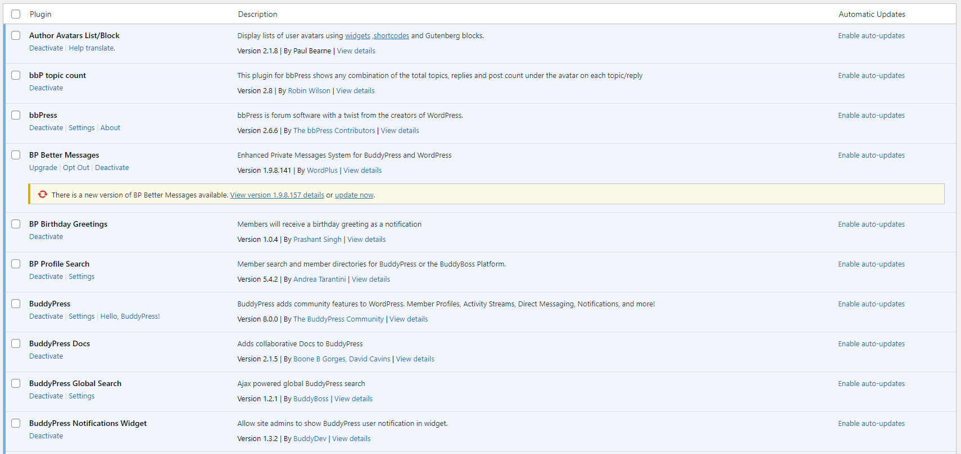Open BuddyPress Settings
The height and width of the screenshot is (454, 961).
click(81, 317)
